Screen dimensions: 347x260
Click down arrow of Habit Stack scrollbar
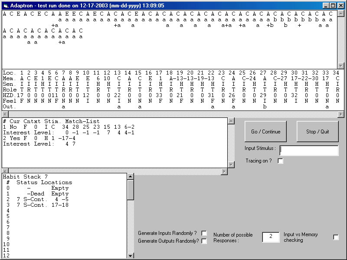pyautogui.click(x=131, y=256)
